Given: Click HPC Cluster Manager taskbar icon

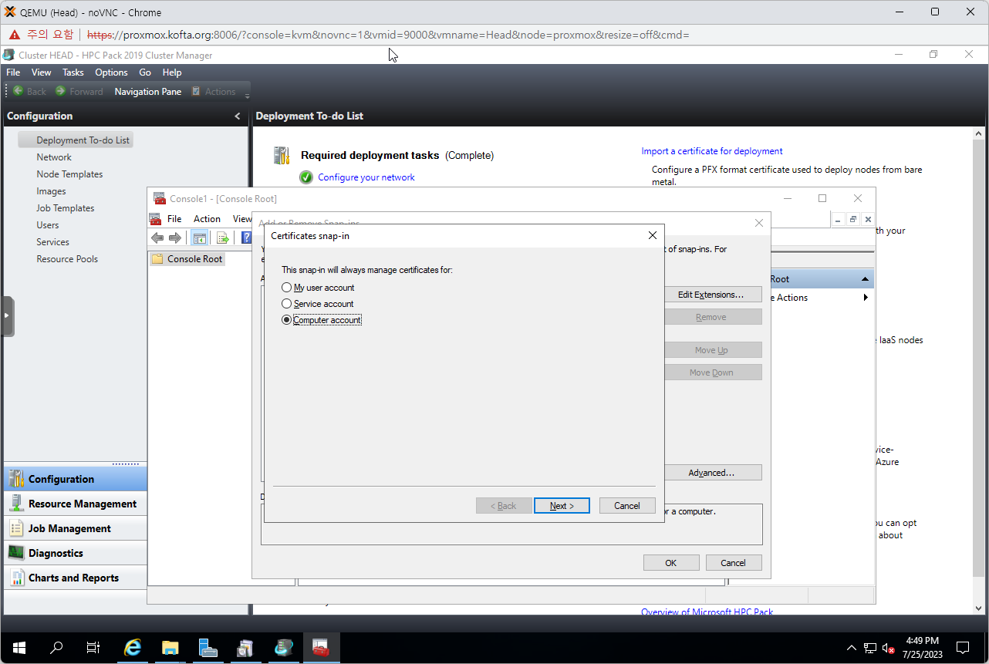Looking at the screenshot, I should (284, 648).
